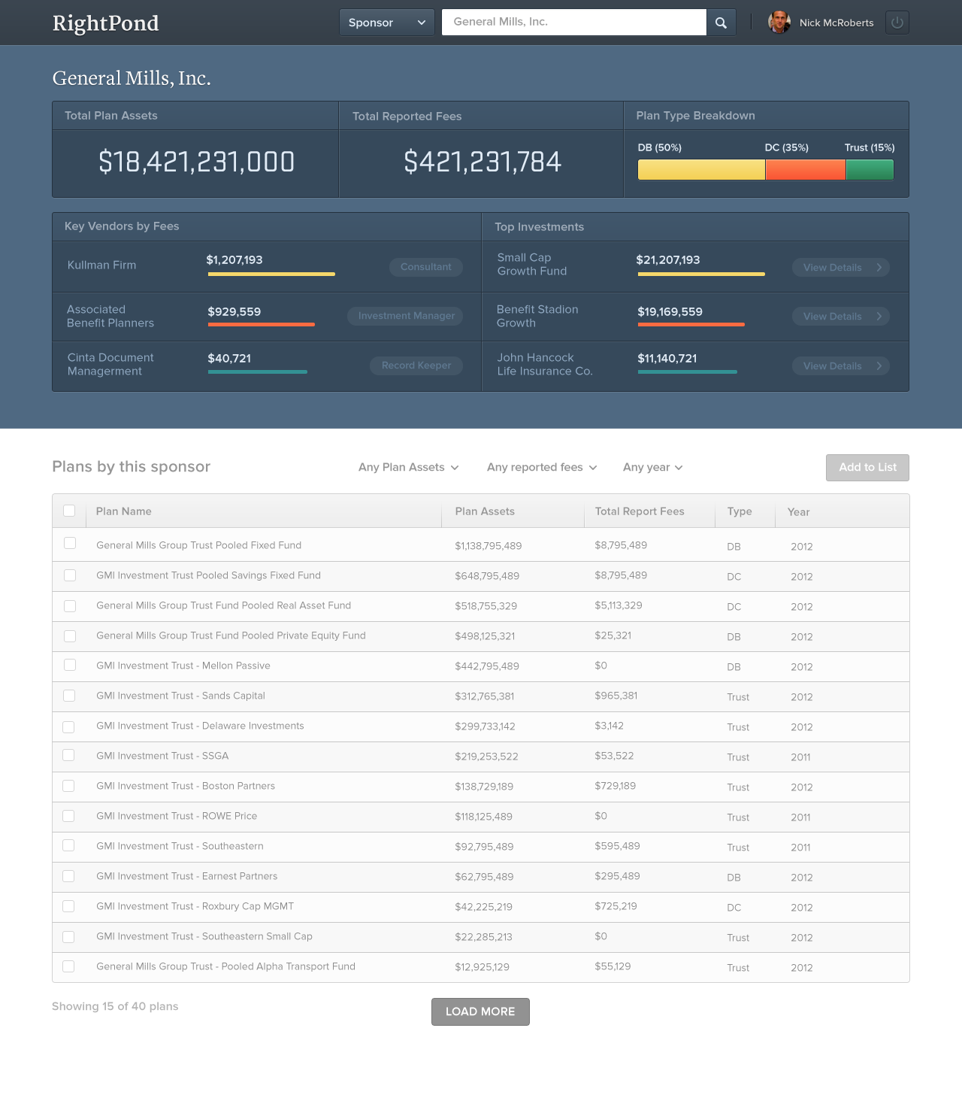Click the yellow DB bar segment
This screenshot has width=962, height=1113.
point(701,170)
